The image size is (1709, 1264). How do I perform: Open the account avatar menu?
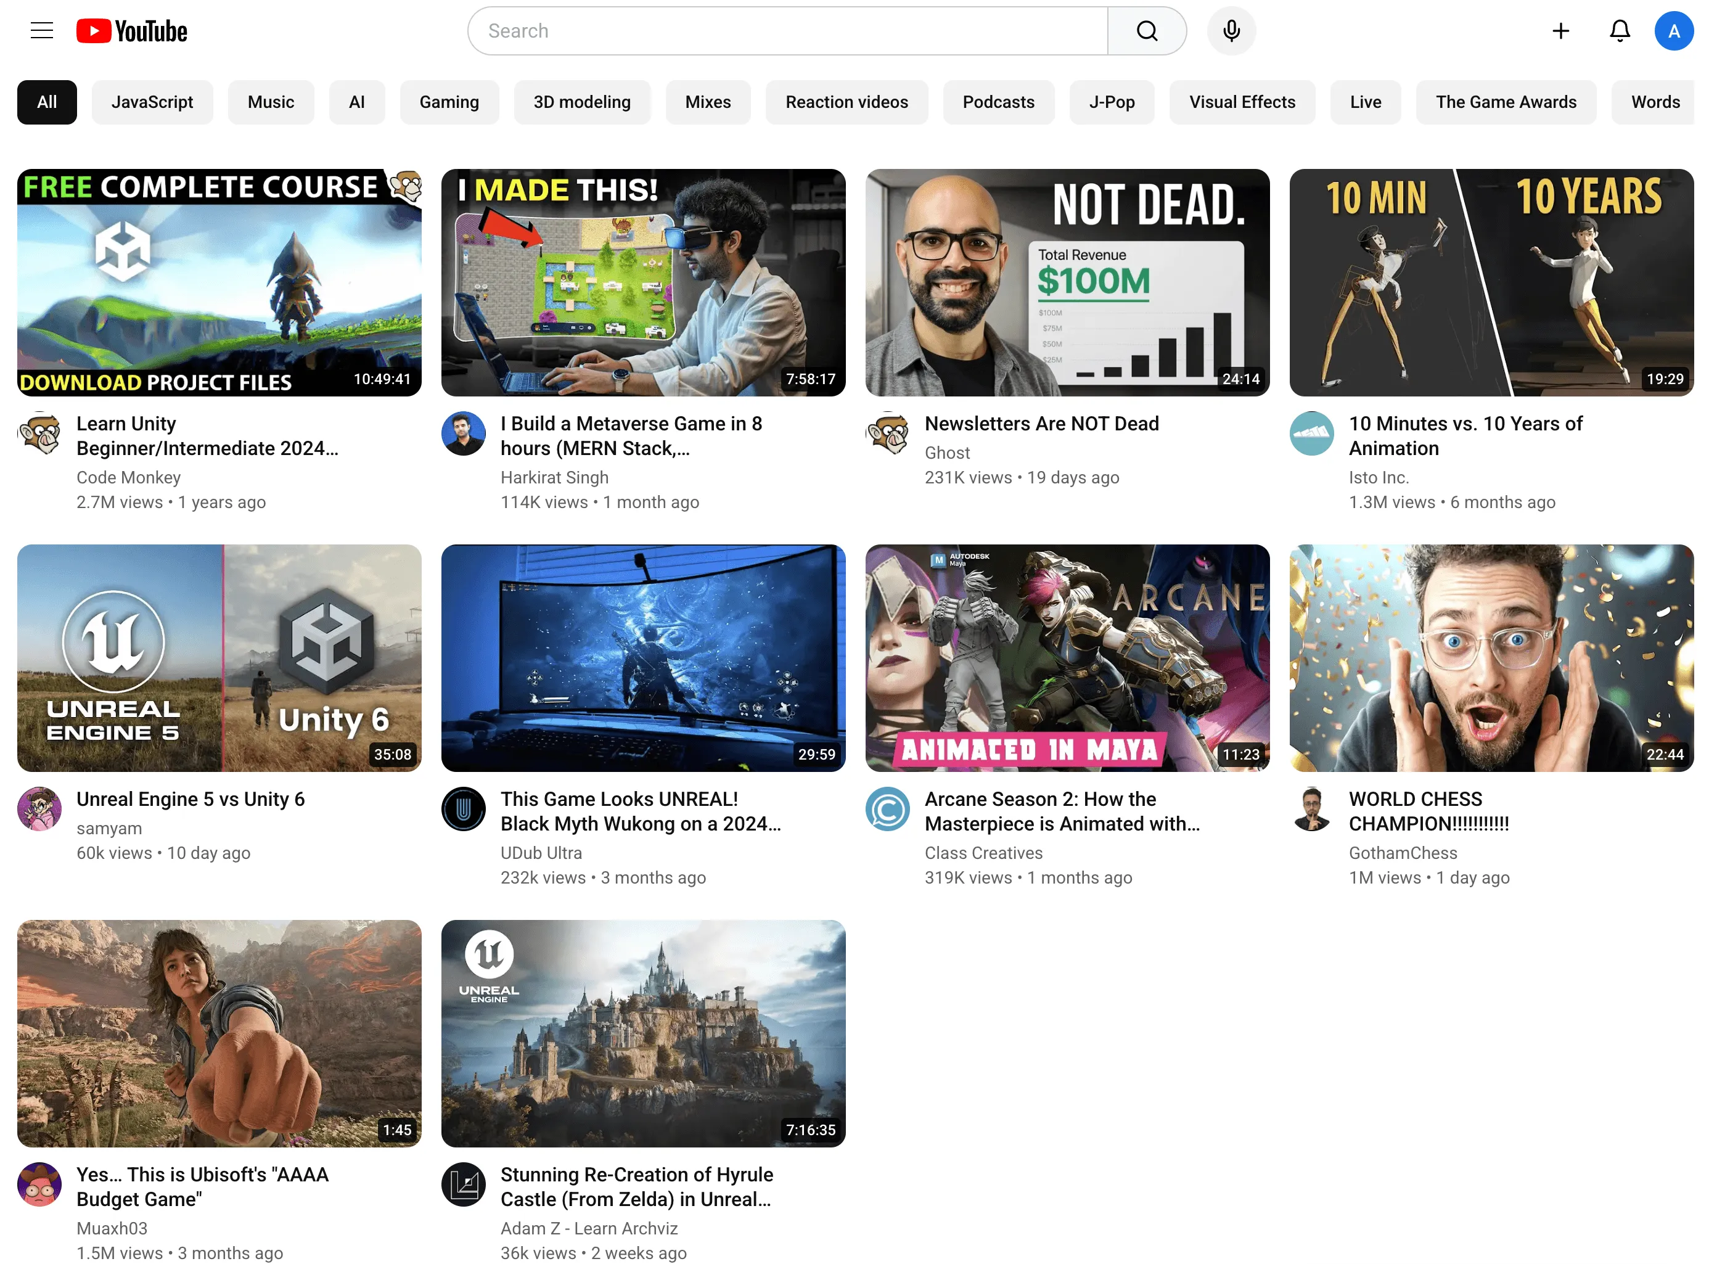[1674, 31]
